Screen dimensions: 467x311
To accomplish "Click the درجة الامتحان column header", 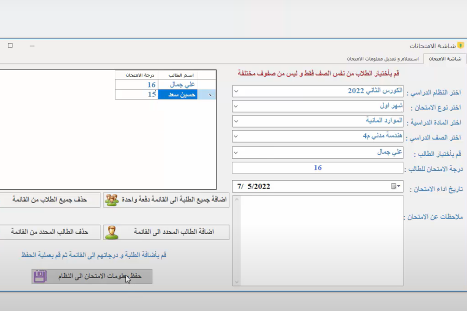I will tap(136, 75).
